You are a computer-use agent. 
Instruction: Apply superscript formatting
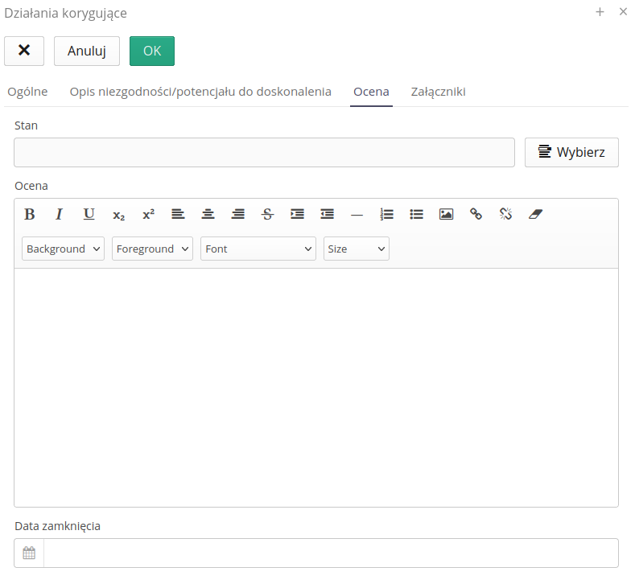148,214
